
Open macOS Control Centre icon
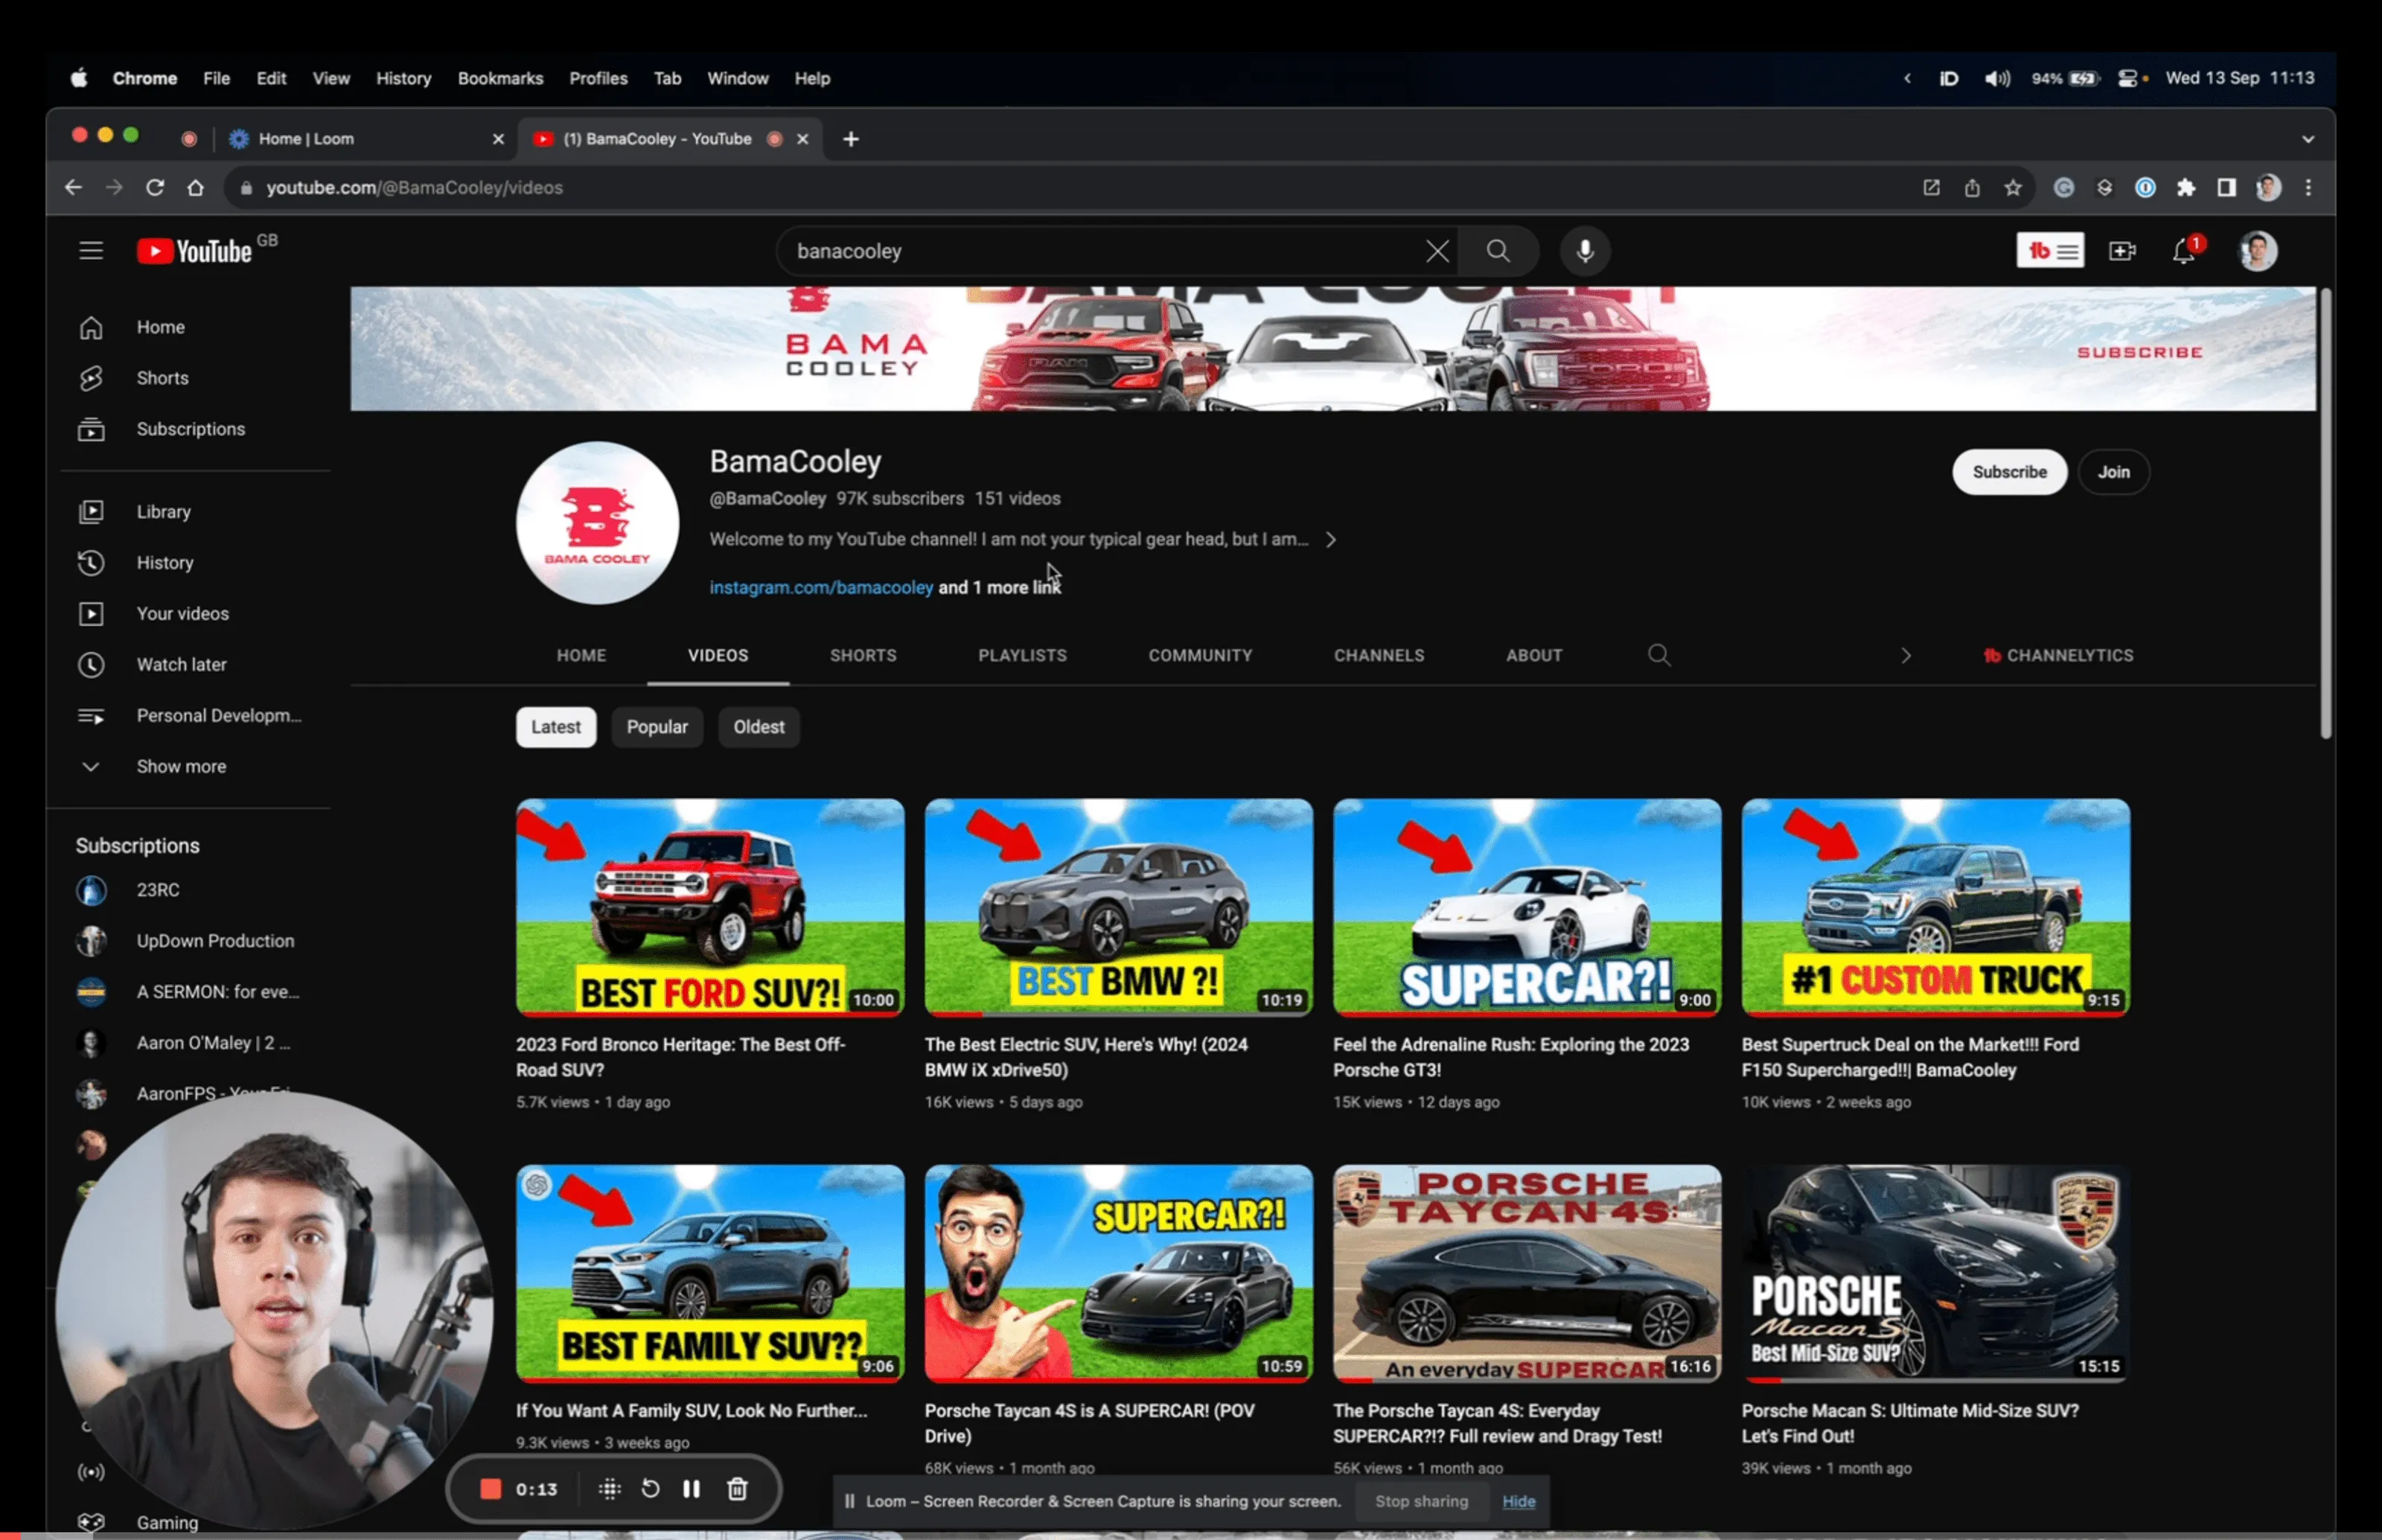point(2127,78)
